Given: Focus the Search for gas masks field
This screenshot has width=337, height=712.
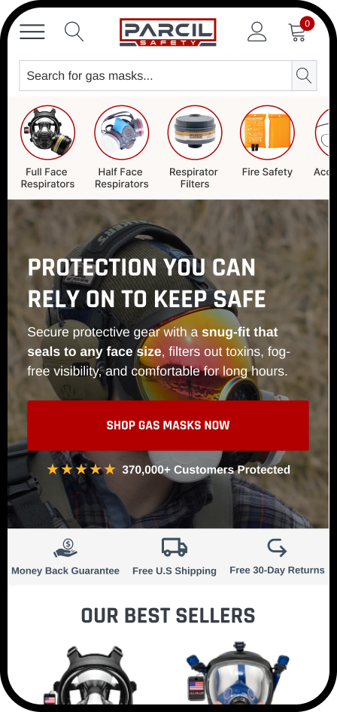Looking at the screenshot, I should click(x=156, y=76).
